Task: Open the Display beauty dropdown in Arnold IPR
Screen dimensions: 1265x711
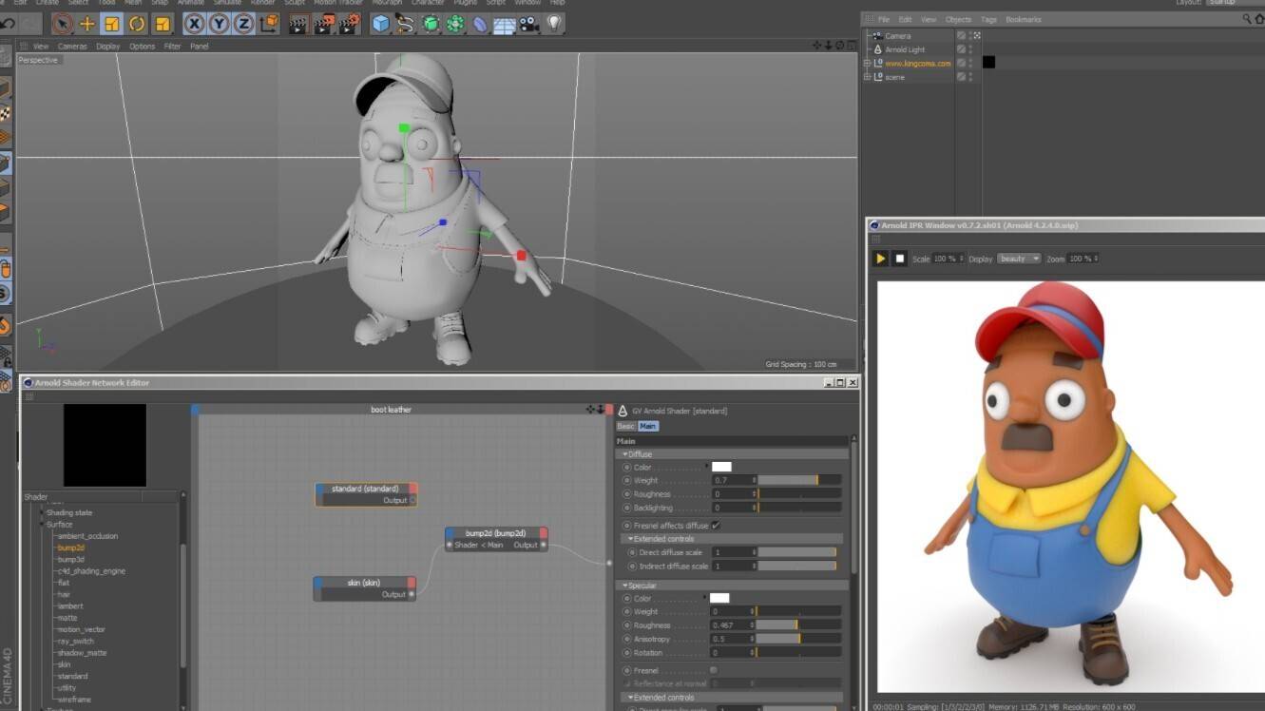Action: pyautogui.click(x=1019, y=258)
